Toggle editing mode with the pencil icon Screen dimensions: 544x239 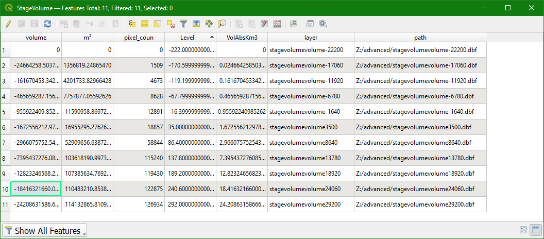pos(8,24)
